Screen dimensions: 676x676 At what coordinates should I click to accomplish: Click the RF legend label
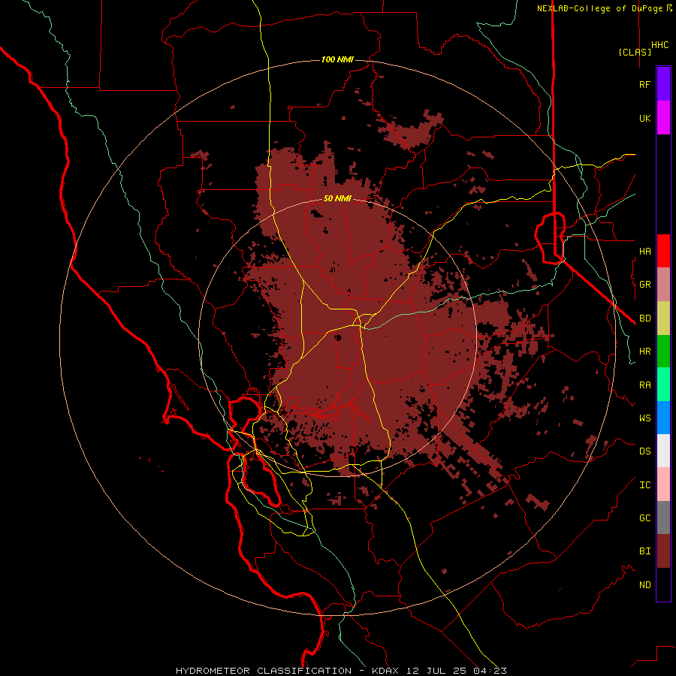pos(644,84)
